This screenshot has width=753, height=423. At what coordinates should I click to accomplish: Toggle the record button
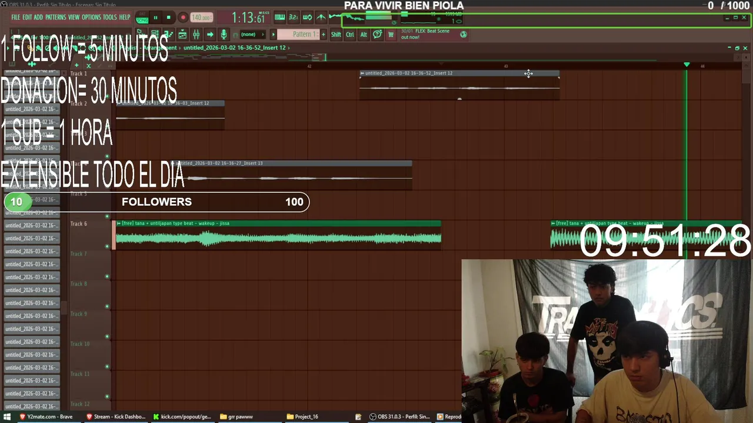click(183, 17)
